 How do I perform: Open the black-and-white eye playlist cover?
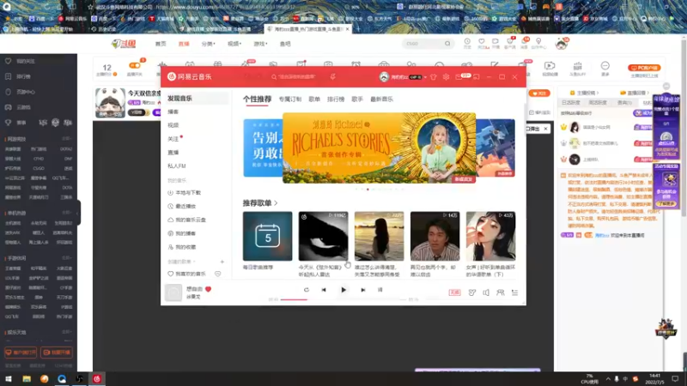point(324,237)
